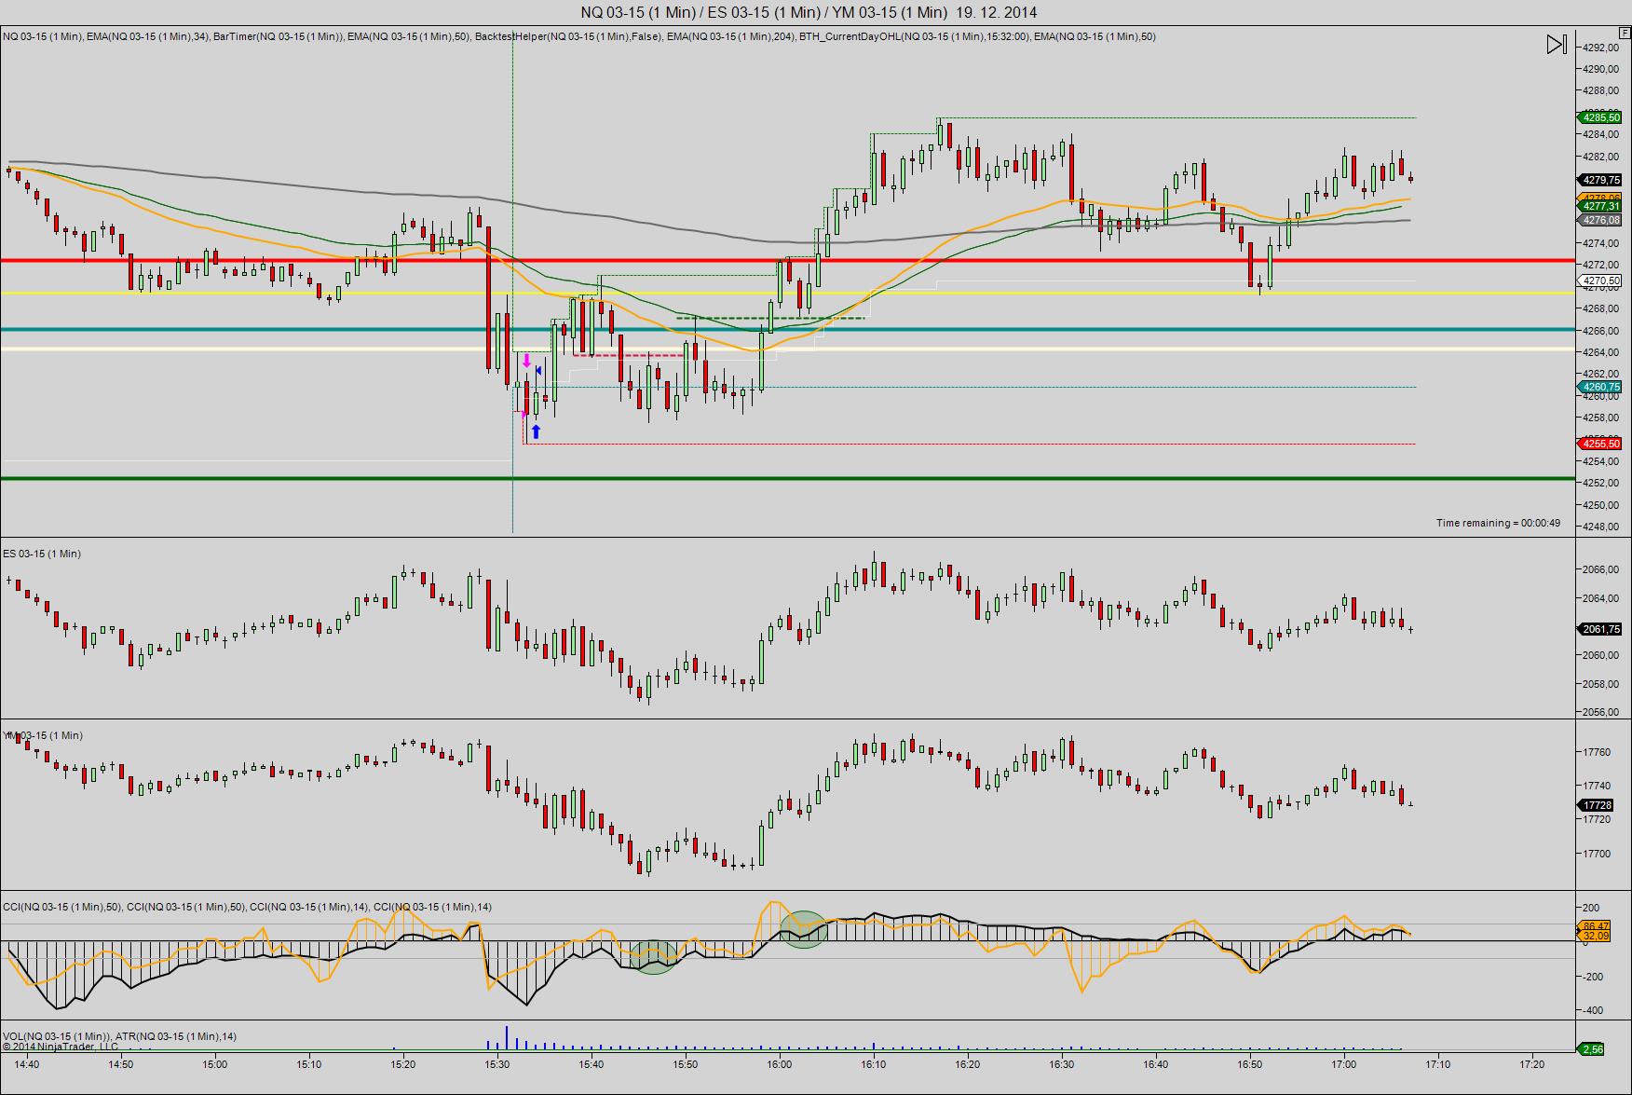Select the green ellipse near 15:47 in CCI panel
Image resolution: width=1632 pixels, height=1095 pixels.
(655, 957)
